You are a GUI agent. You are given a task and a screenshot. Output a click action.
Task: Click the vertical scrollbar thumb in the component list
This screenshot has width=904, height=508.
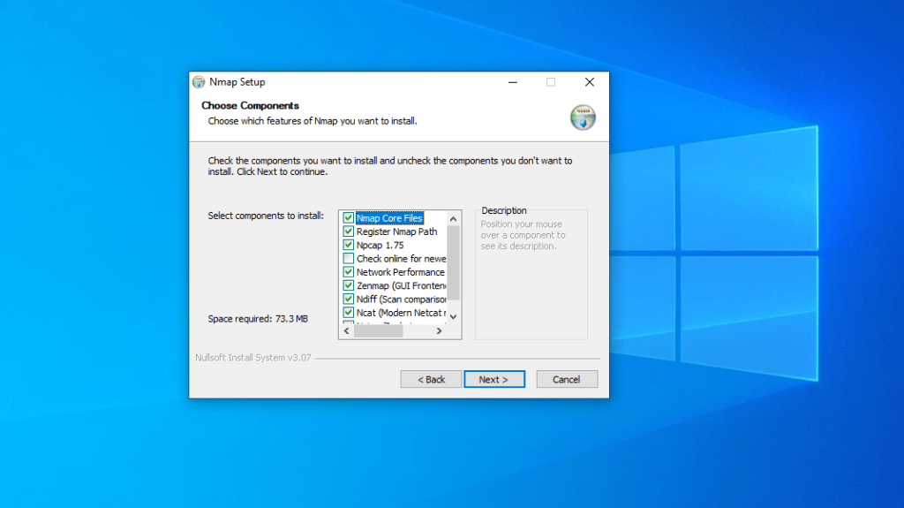coord(454,262)
